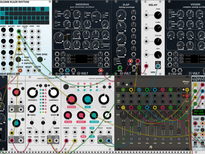Mute CH1 on the Mixer
The image size is (205, 154).
coord(124,139)
